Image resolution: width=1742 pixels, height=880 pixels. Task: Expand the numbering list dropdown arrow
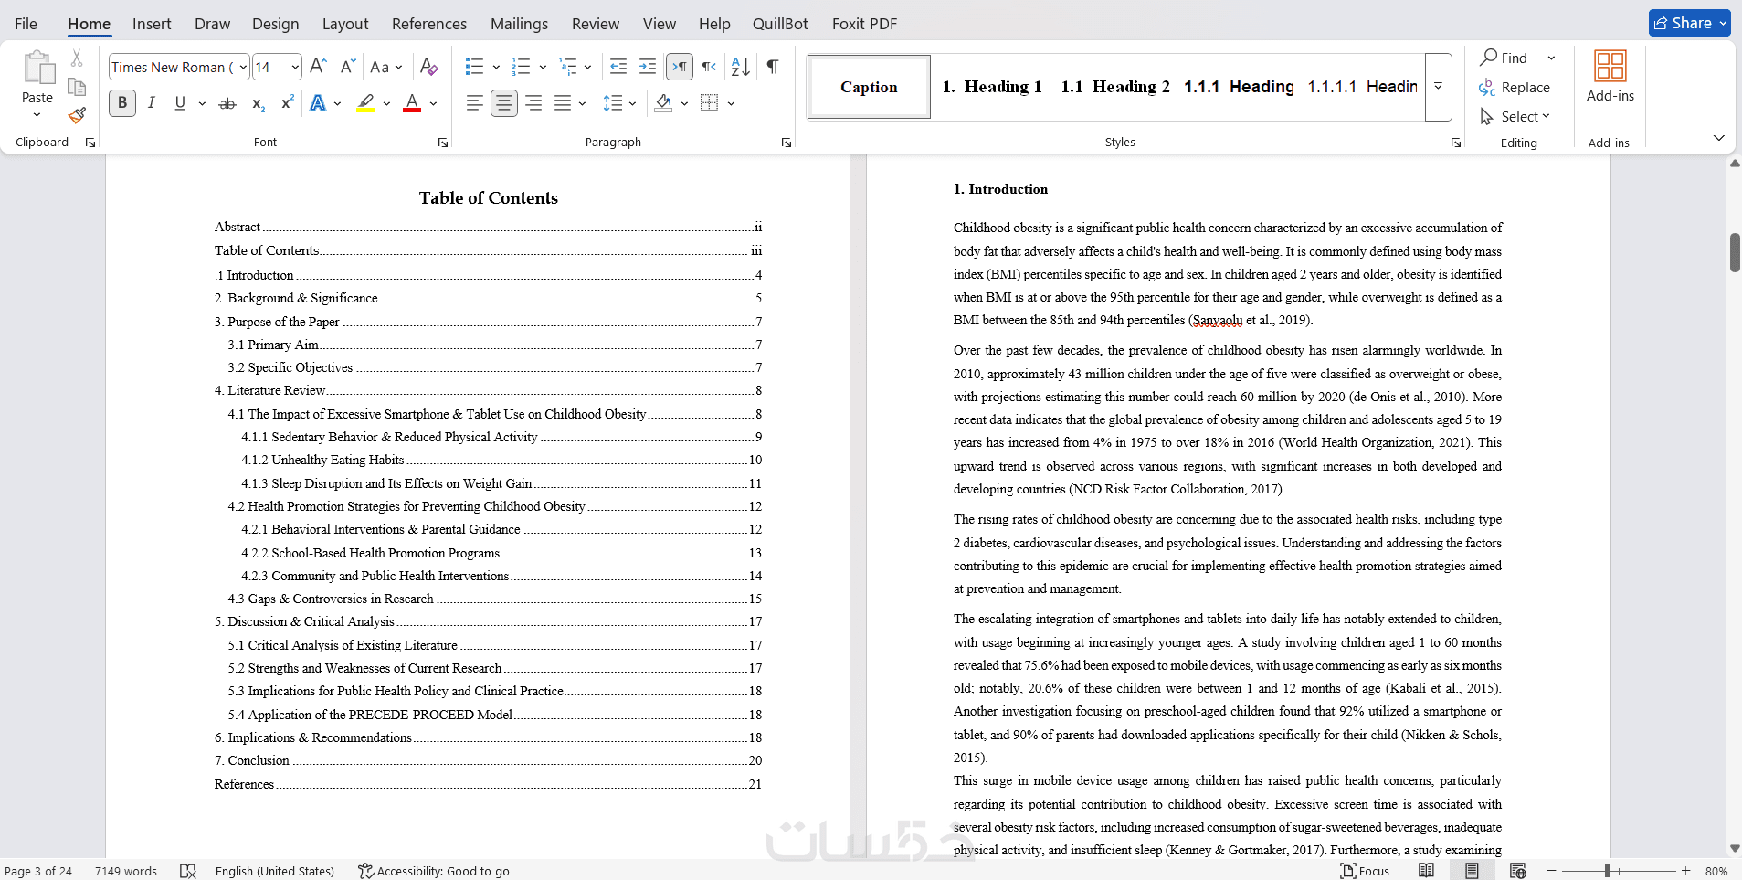click(x=543, y=67)
